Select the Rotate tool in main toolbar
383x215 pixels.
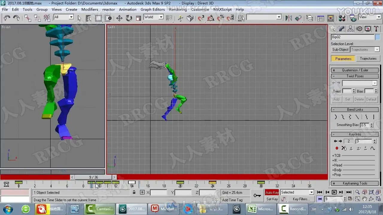tap(129, 18)
